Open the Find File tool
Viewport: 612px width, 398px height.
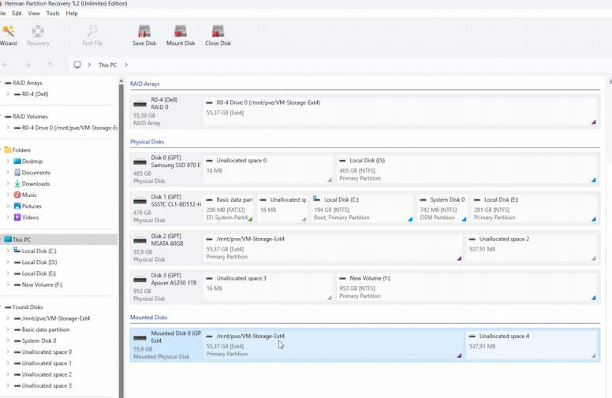pyautogui.click(x=92, y=35)
